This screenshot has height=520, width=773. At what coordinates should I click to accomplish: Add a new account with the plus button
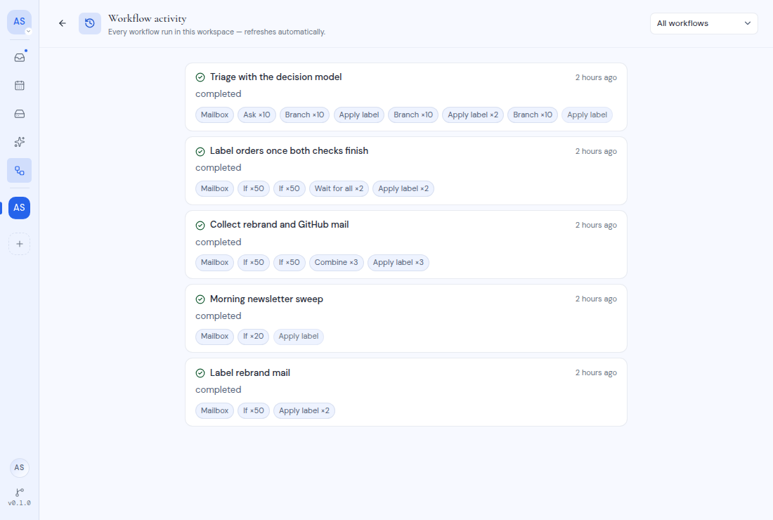(x=19, y=244)
